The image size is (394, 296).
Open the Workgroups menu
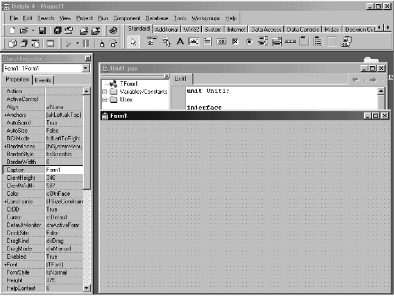tap(206, 18)
